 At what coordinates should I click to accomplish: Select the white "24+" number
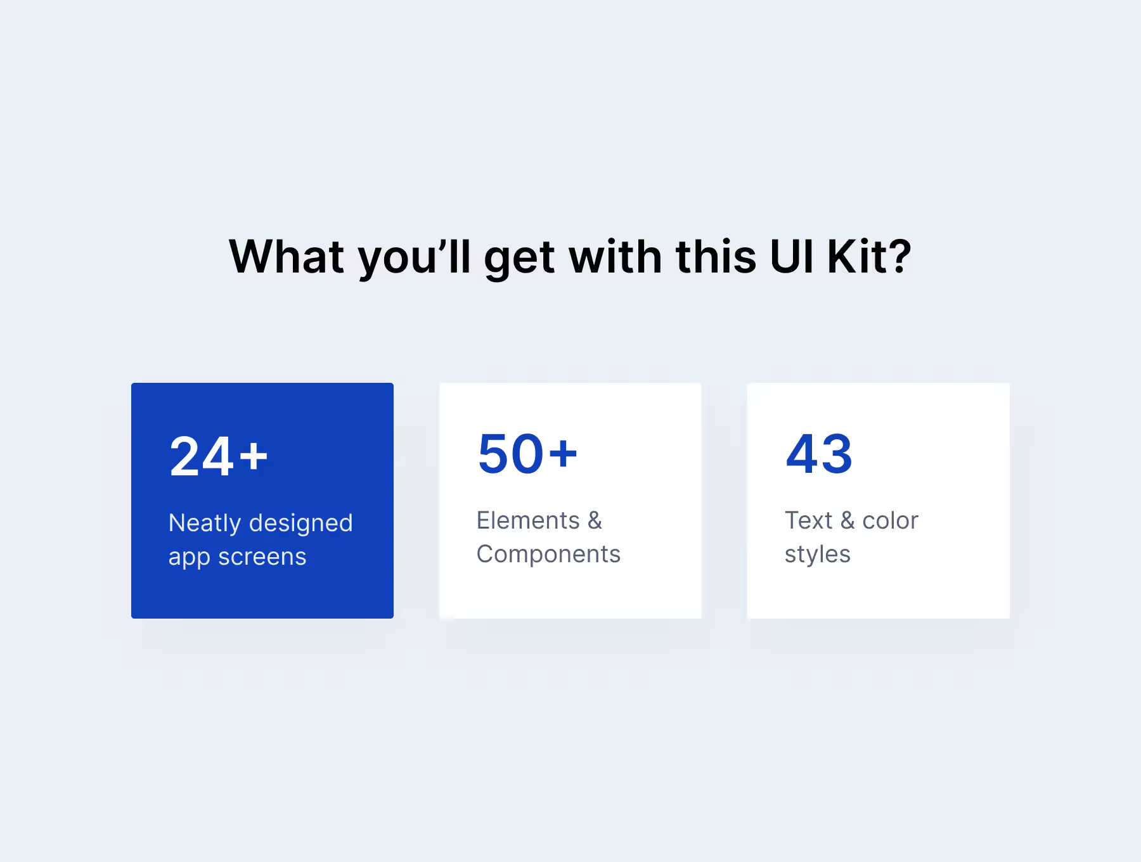219,456
